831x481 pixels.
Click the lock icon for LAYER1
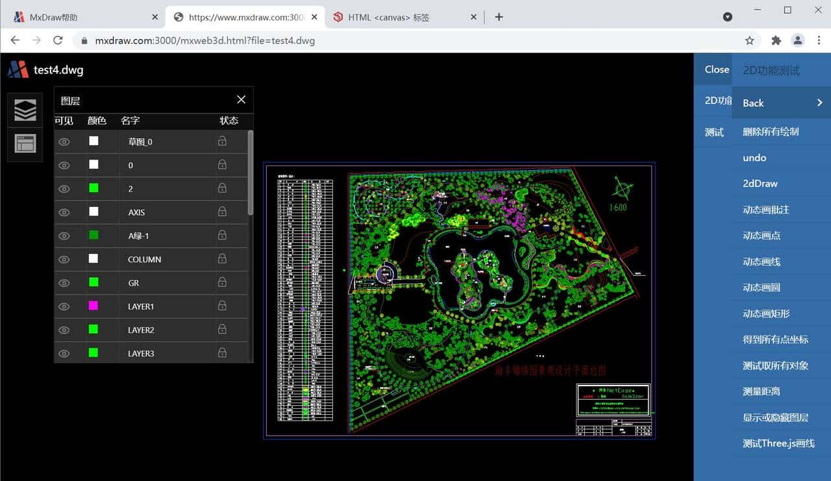[222, 306]
